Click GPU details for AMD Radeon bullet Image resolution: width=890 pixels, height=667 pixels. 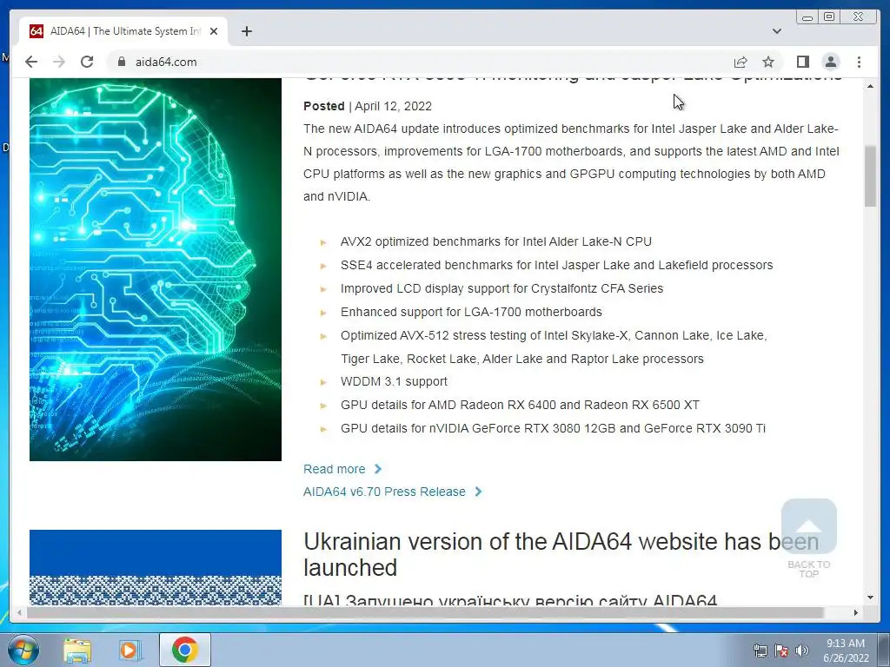point(520,405)
